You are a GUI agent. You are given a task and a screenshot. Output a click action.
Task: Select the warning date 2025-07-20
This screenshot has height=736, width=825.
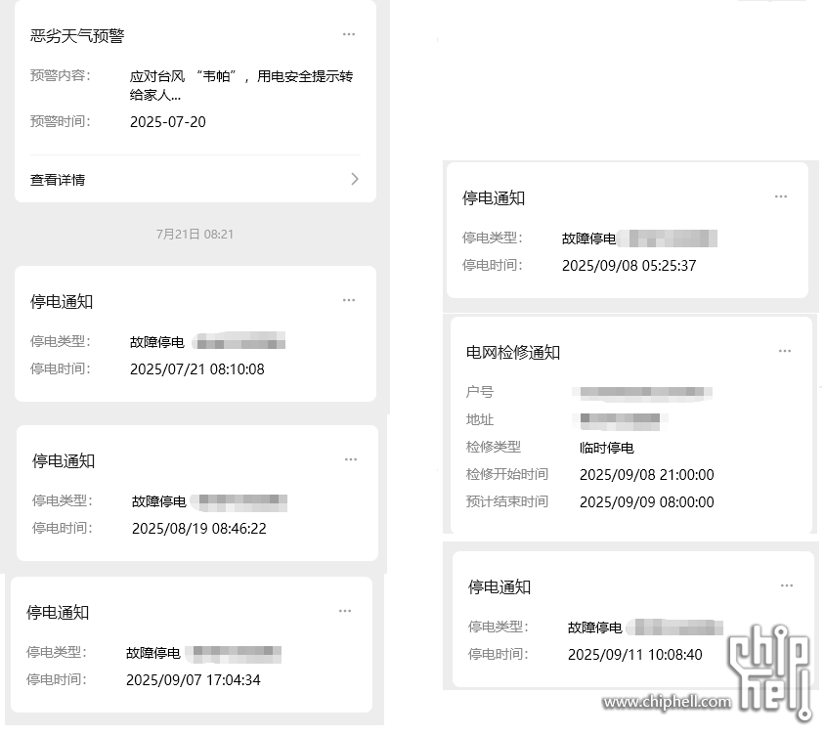point(168,122)
